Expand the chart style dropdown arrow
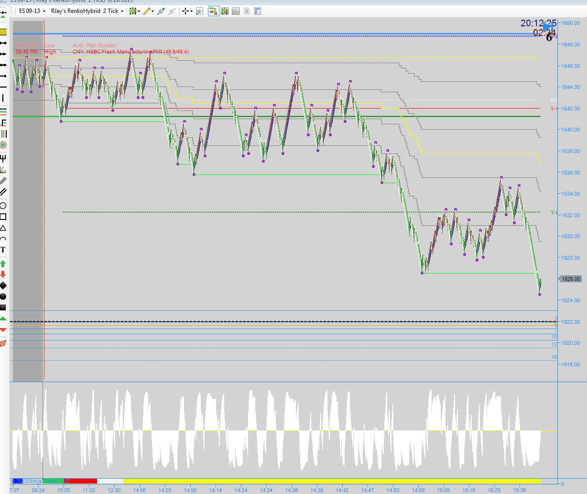This screenshot has width=587, height=494. 139,11
